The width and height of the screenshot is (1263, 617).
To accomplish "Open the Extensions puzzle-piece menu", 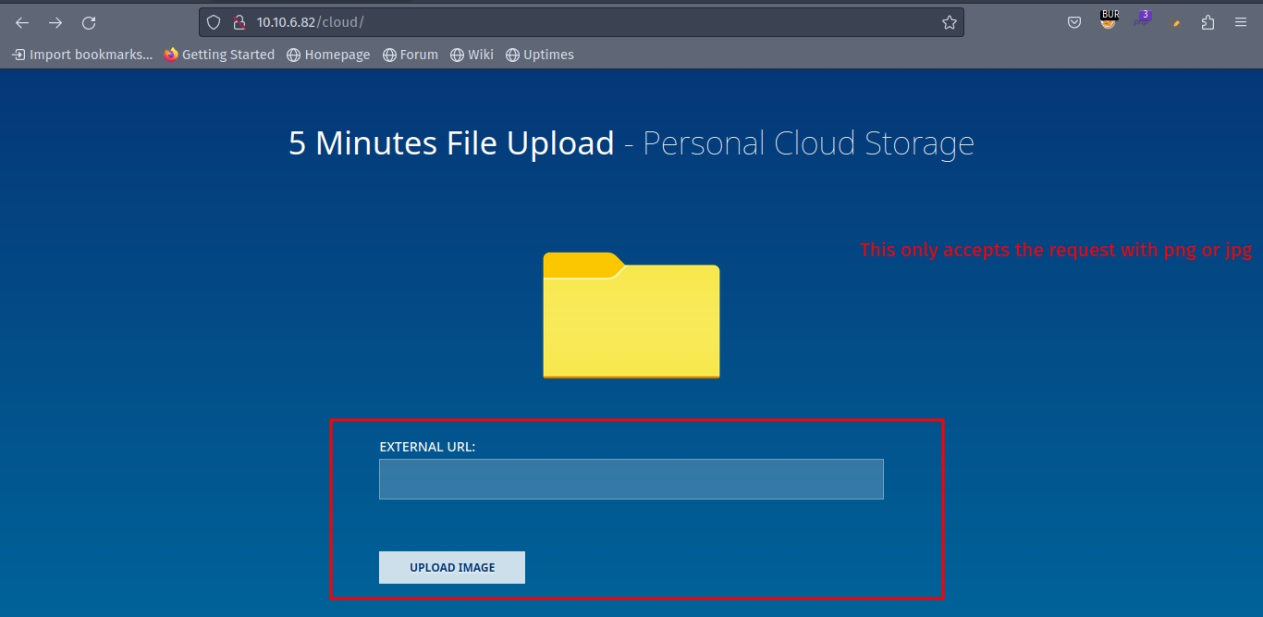I will point(1208,23).
